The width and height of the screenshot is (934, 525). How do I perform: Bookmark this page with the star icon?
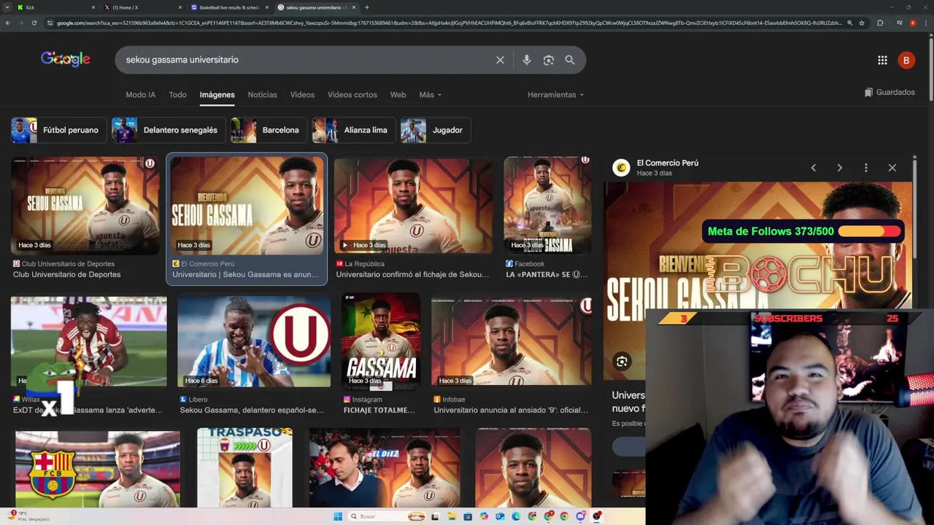[x=862, y=23]
